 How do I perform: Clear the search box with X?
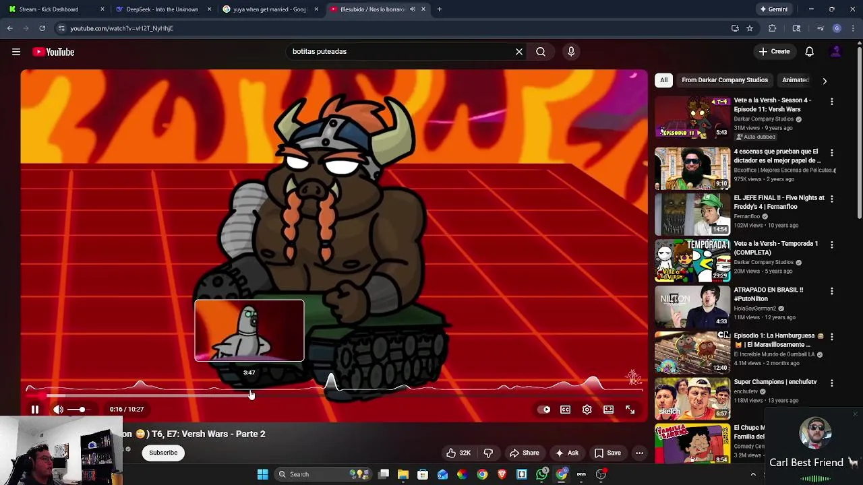519,51
